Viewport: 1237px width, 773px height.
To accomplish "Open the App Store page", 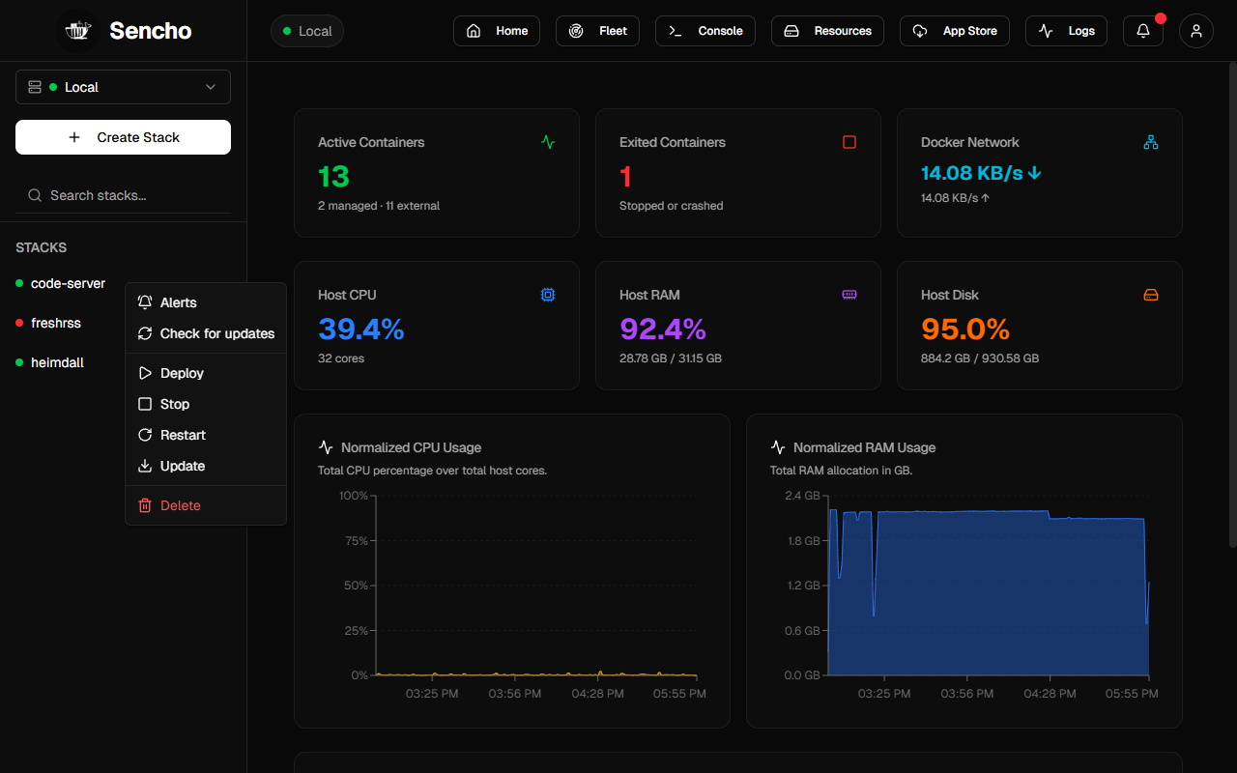I will (x=955, y=31).
